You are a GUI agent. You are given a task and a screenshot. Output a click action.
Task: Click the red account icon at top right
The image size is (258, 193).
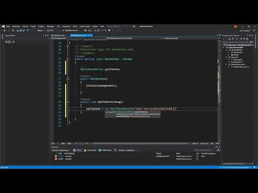click(235, 27)
